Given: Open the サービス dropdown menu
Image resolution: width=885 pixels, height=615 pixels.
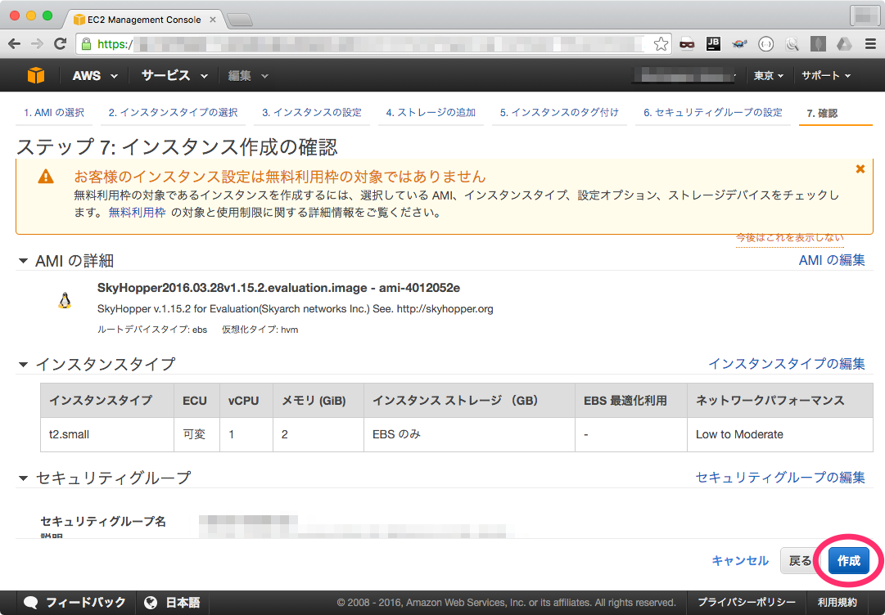Looking at the screenshot, I should point(174,75).
